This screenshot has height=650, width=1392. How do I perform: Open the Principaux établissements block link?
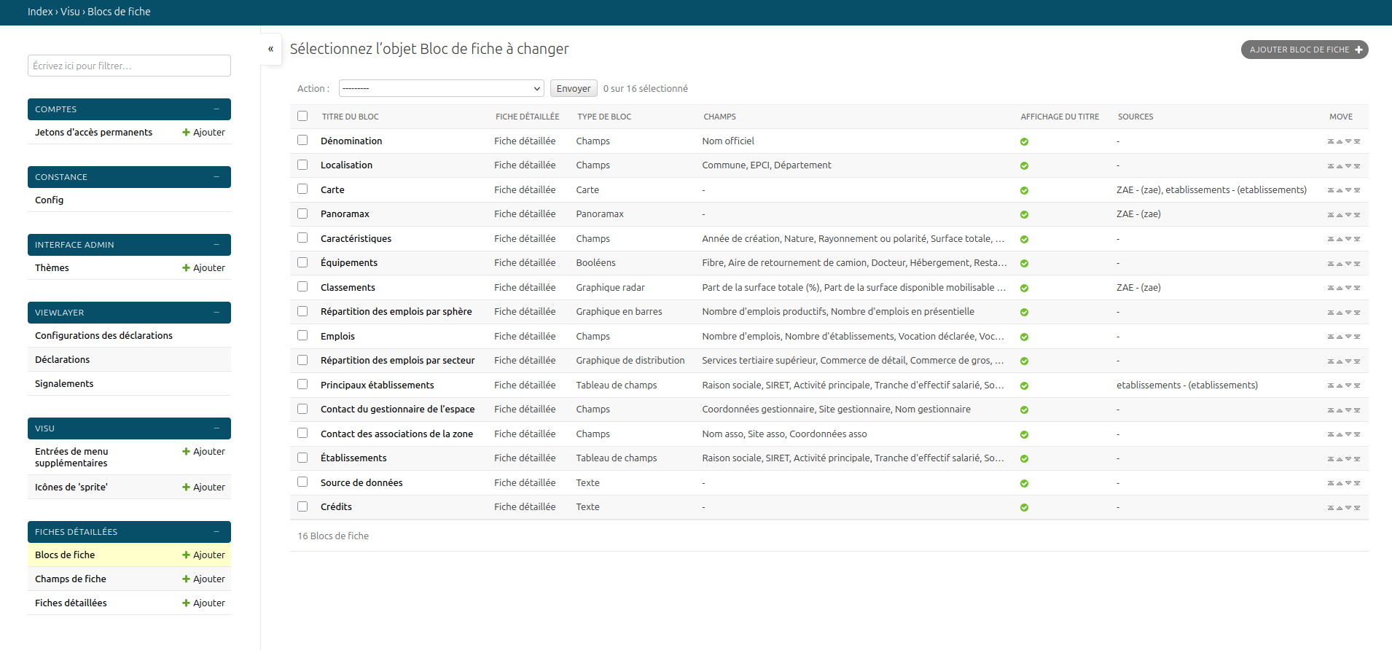(377, 385)
